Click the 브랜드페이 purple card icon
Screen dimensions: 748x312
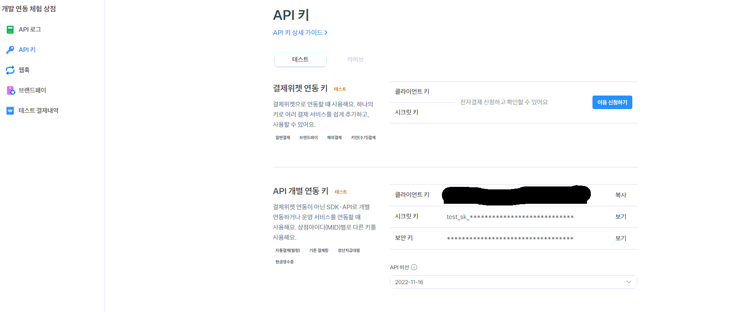coord(11,90)
